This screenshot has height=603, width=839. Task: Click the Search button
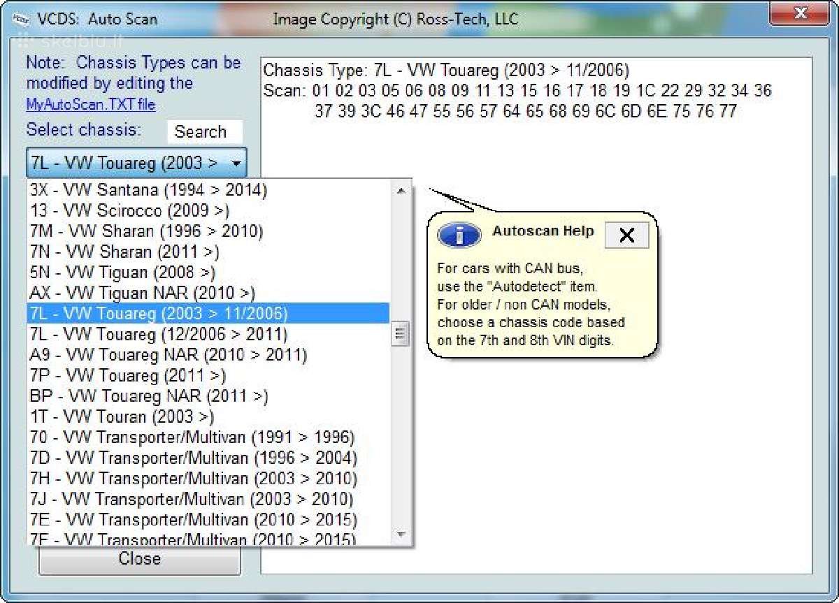point(204,131)
